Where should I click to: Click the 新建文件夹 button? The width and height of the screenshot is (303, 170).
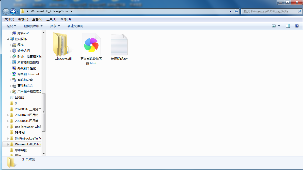[75, 26]
